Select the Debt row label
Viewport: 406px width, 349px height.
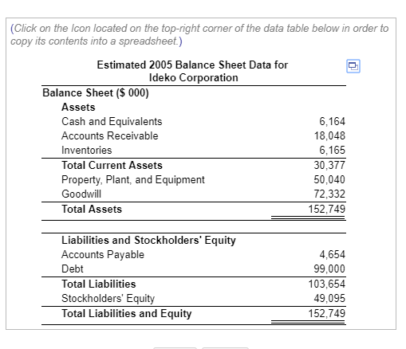coord(73,269)
